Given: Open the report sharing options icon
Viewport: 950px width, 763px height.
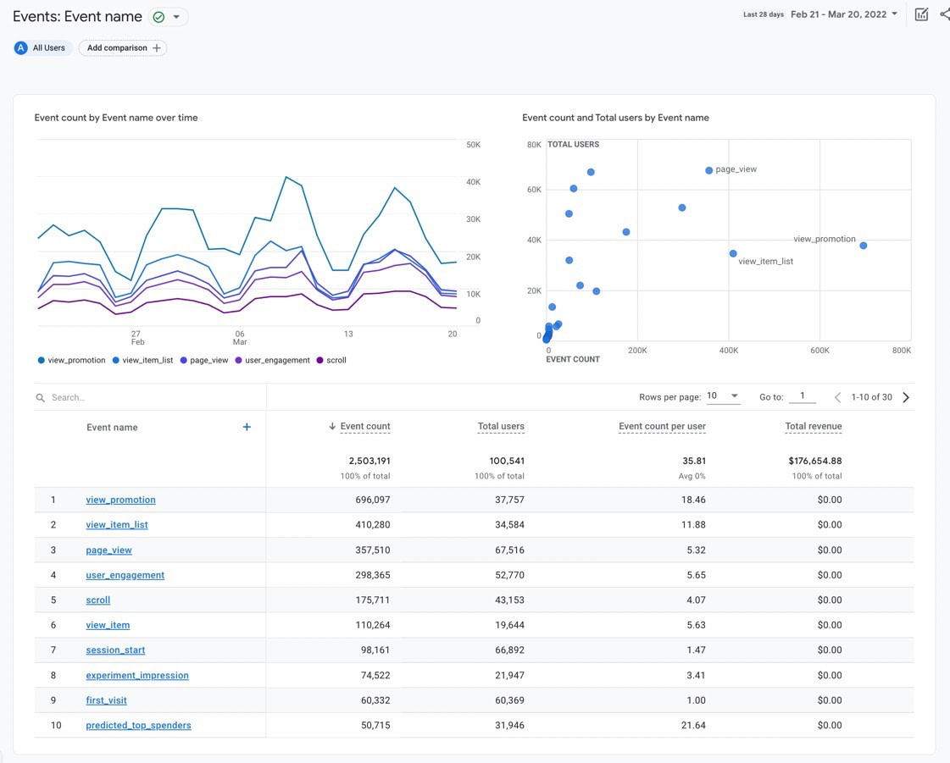Looking at the screenshot, I should tap(945, 14).
